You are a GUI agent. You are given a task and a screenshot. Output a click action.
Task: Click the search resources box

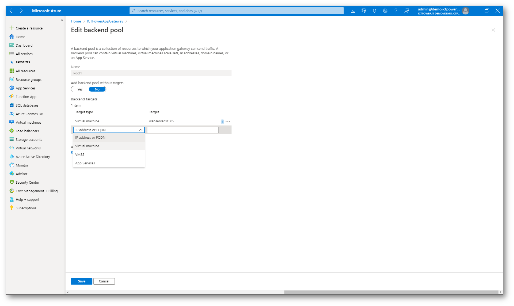pos(237,11)
